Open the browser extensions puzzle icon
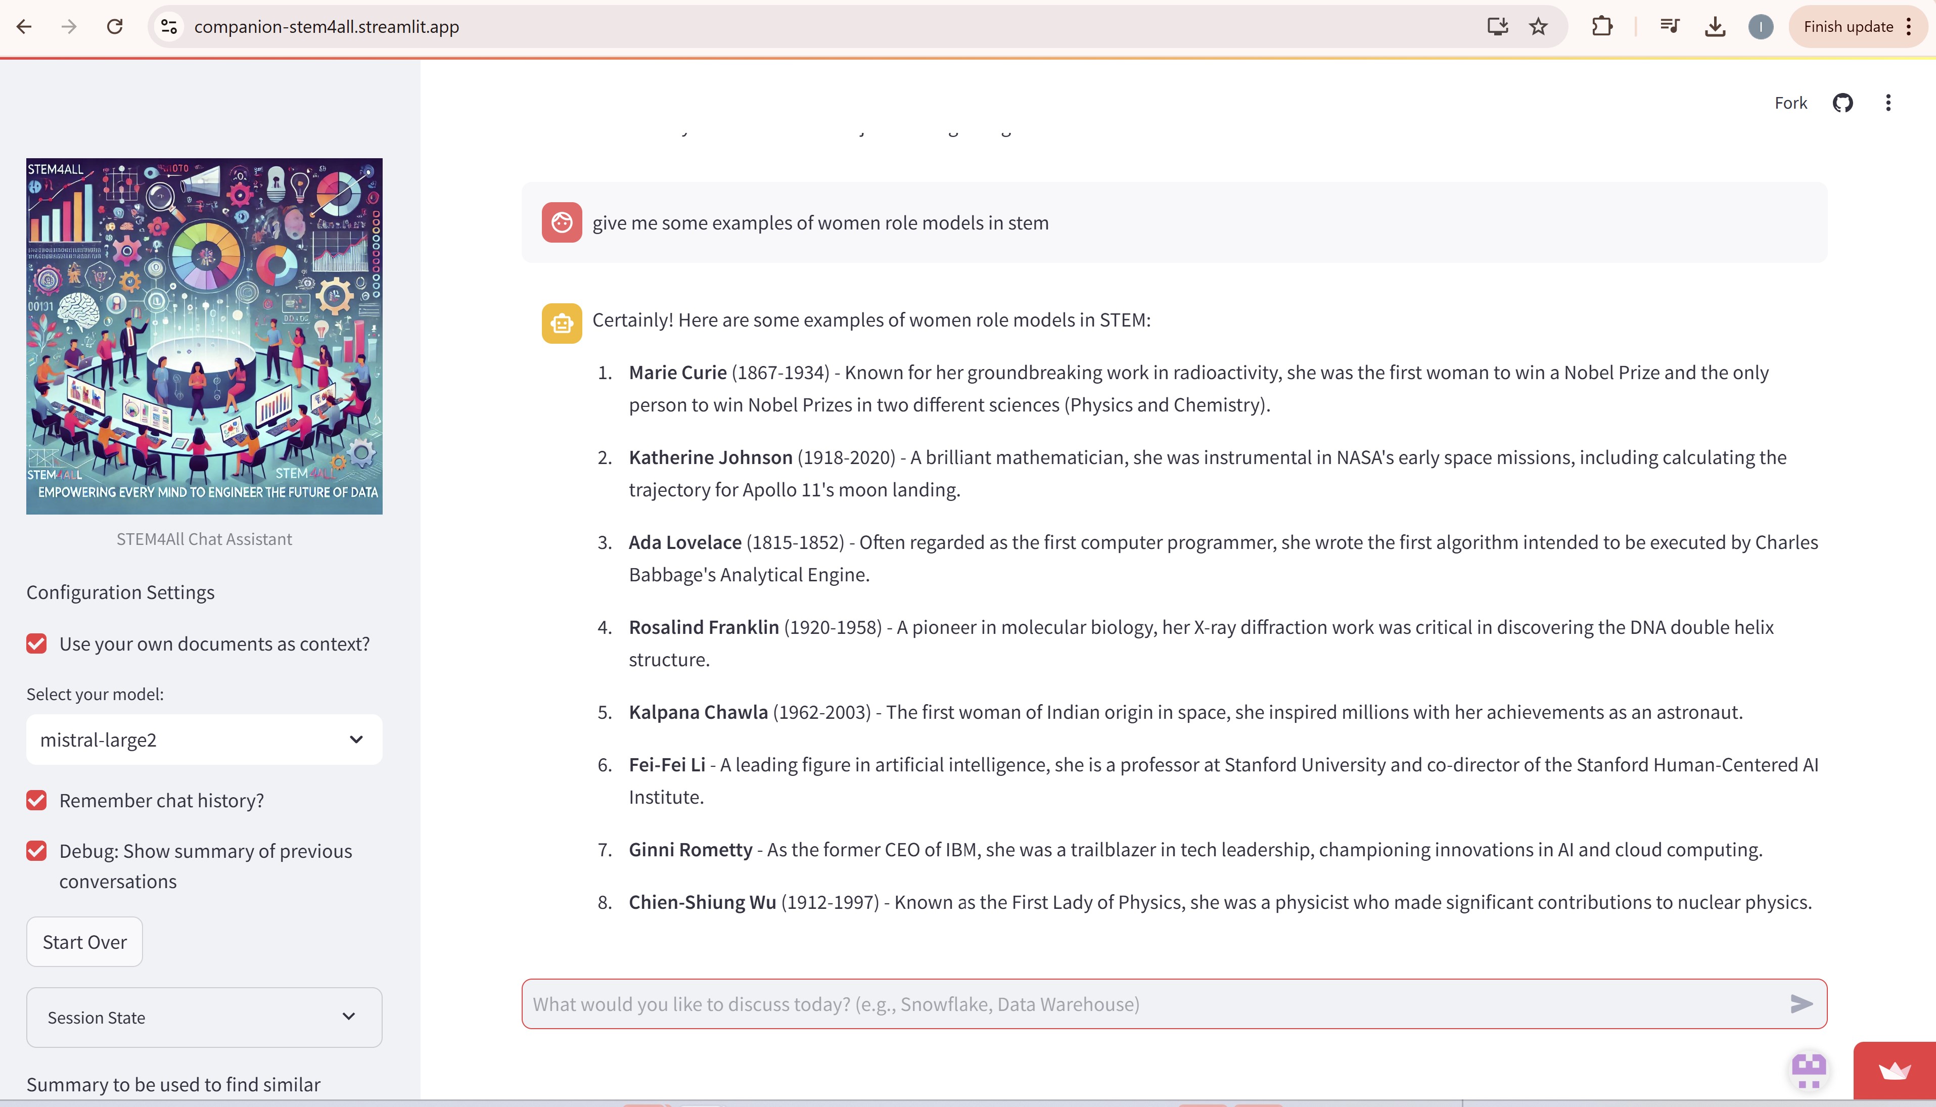 tap(1601, 27)
